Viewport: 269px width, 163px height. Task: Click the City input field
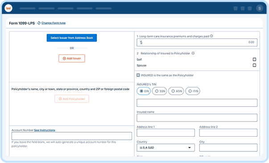228,148
